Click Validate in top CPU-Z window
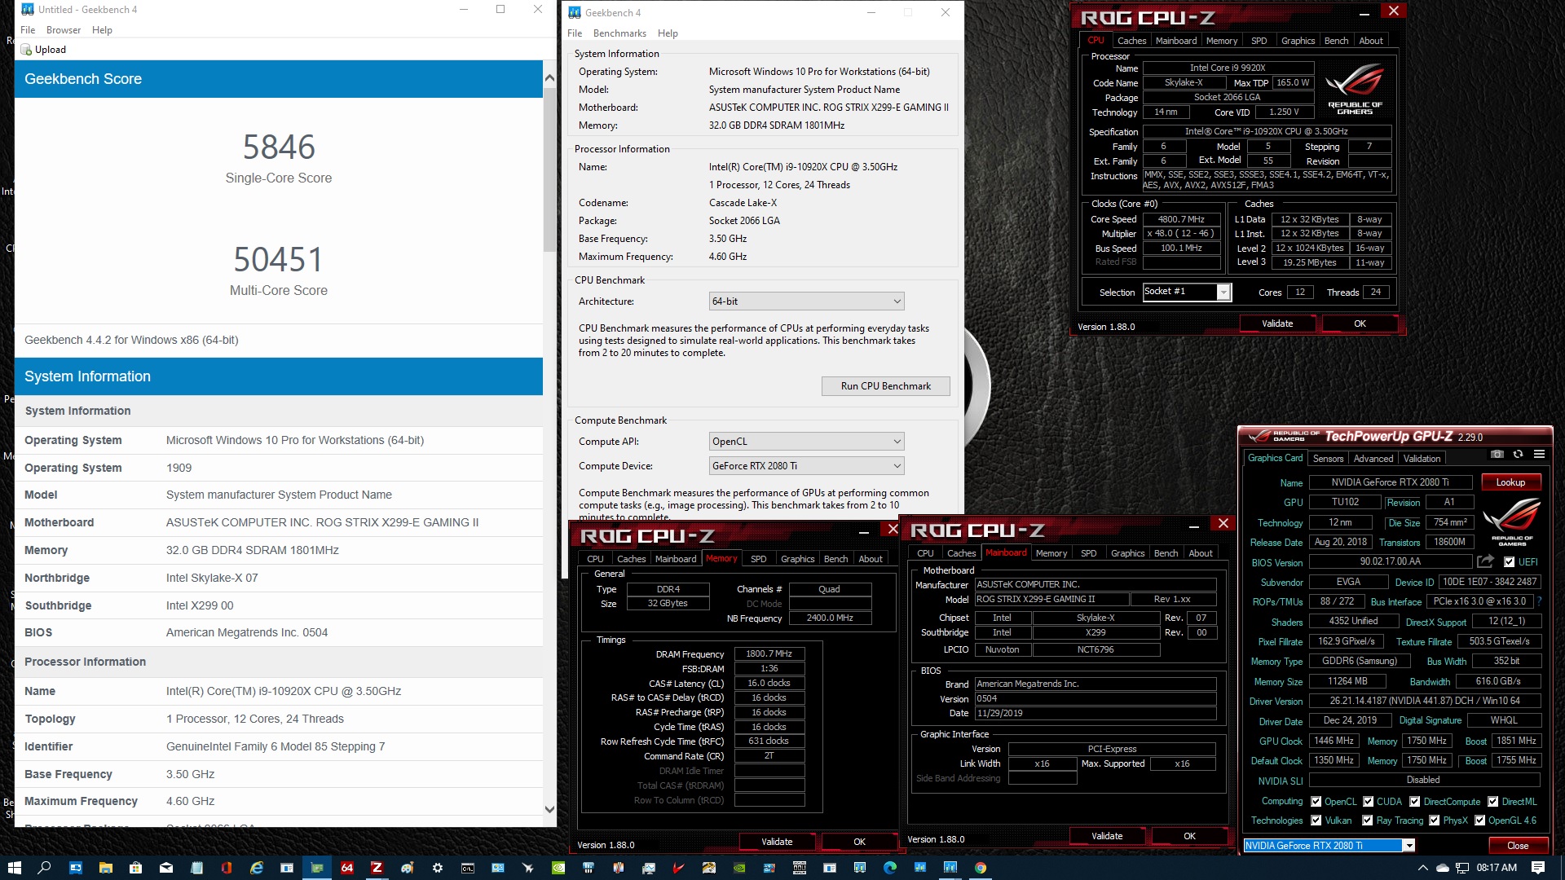1565x880 pixels. [x=1277, y=323]
